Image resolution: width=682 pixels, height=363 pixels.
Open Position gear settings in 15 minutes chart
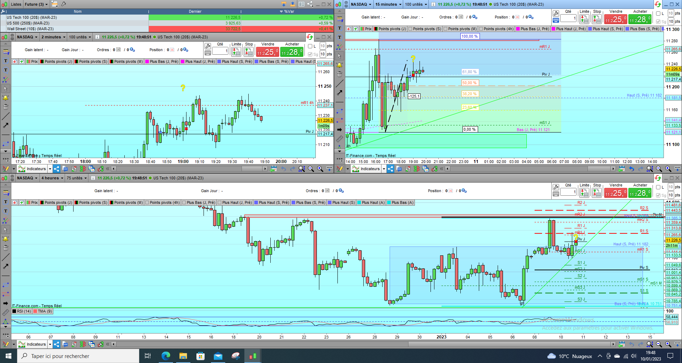click(x=531, y=17)
